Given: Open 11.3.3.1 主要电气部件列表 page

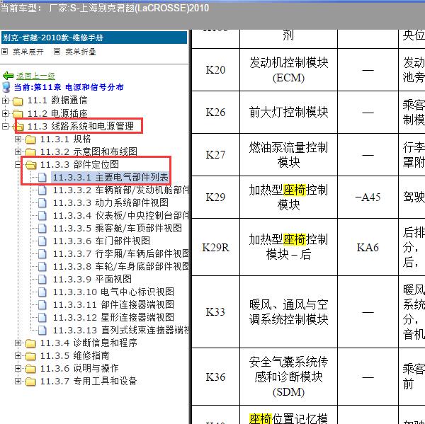Looking at the screenshot, I should (x=110, y=178).
